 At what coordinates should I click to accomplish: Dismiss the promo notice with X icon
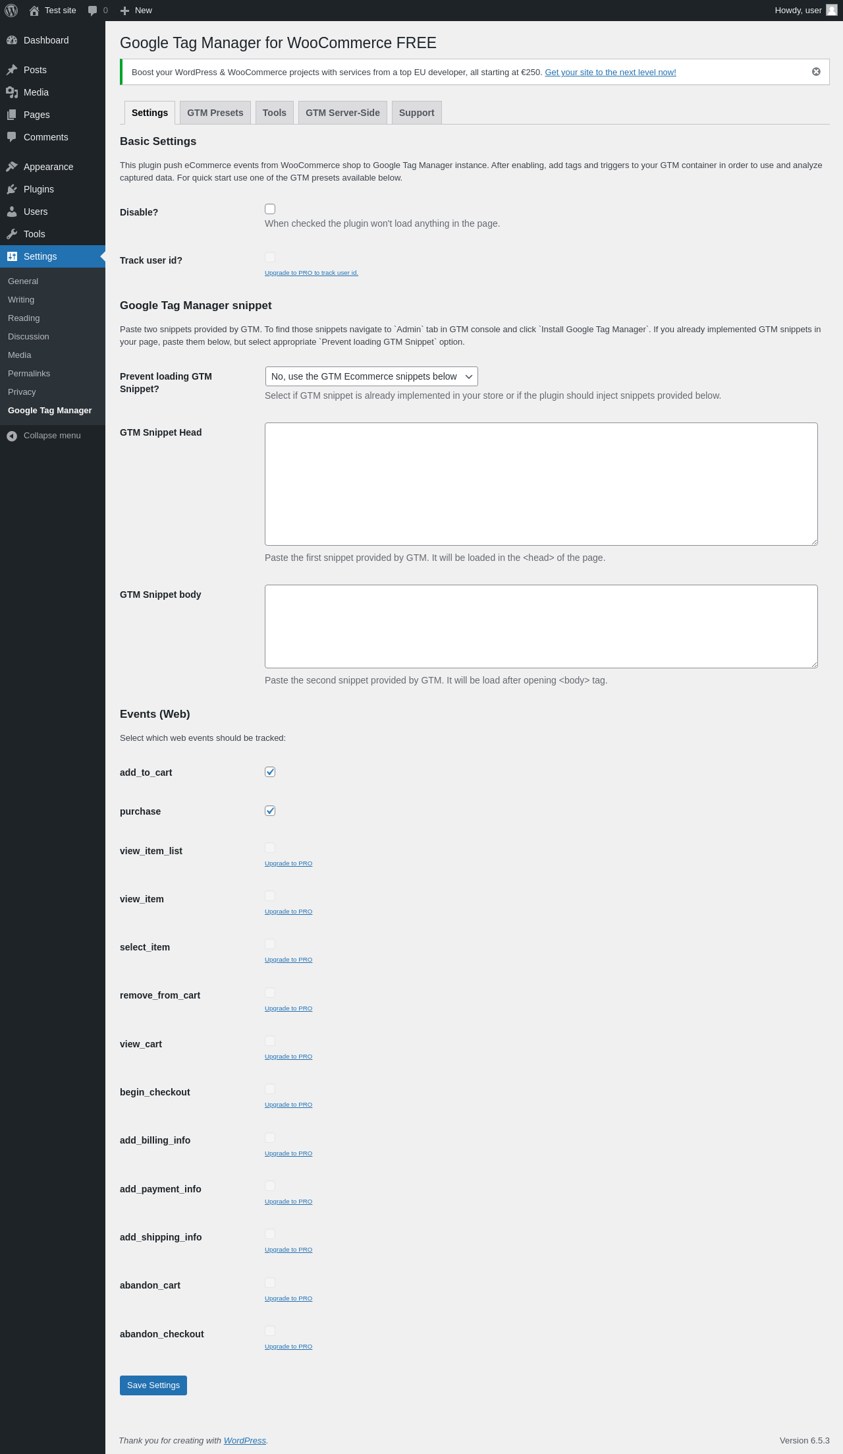point(816,72)
